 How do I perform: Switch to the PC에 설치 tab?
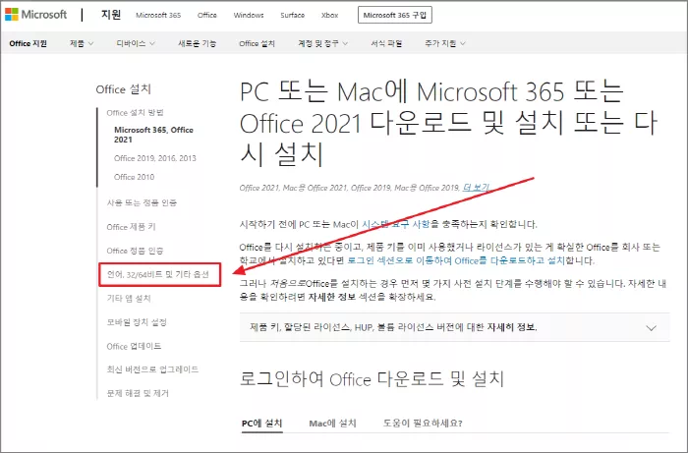[262, 424]
